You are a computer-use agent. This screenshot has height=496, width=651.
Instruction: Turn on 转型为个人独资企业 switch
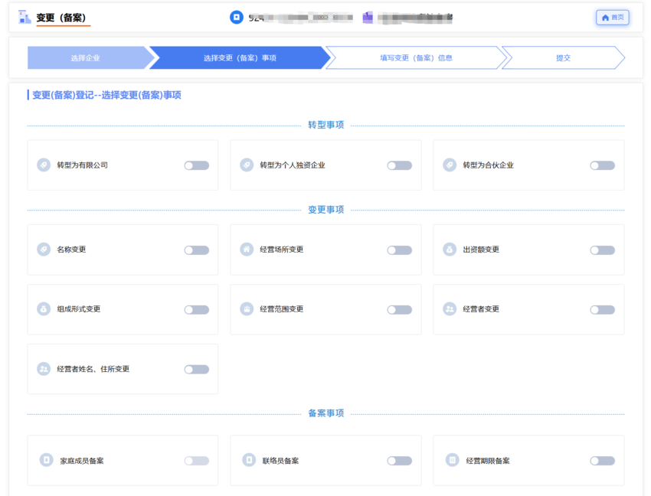click(399, 165)
